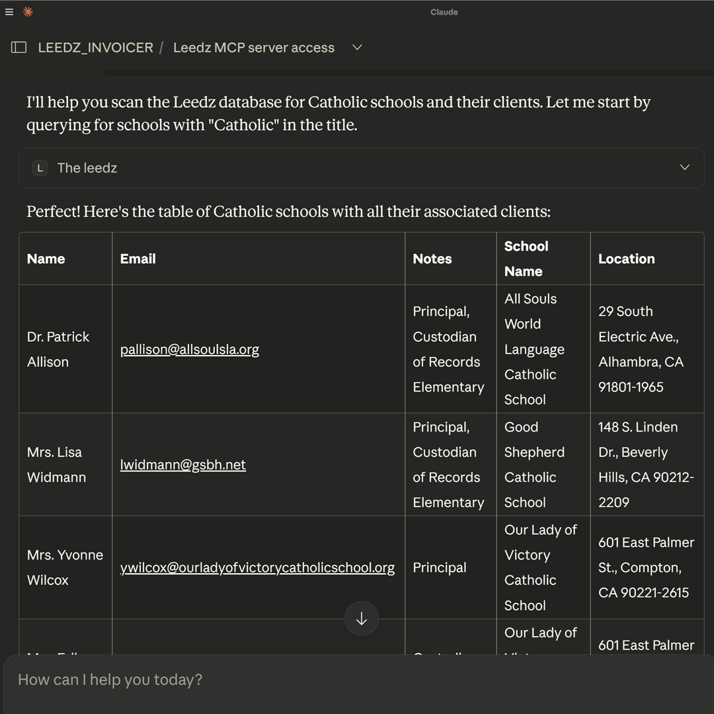Click the 'Good Shepherd Catholic School' cell
Viewport: 714px width, 714px height.
(x=534, y=465)
